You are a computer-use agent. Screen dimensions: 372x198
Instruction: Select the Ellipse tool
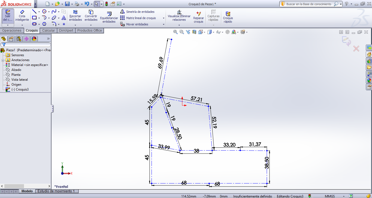pyautogui.click(x=54, y=18)
